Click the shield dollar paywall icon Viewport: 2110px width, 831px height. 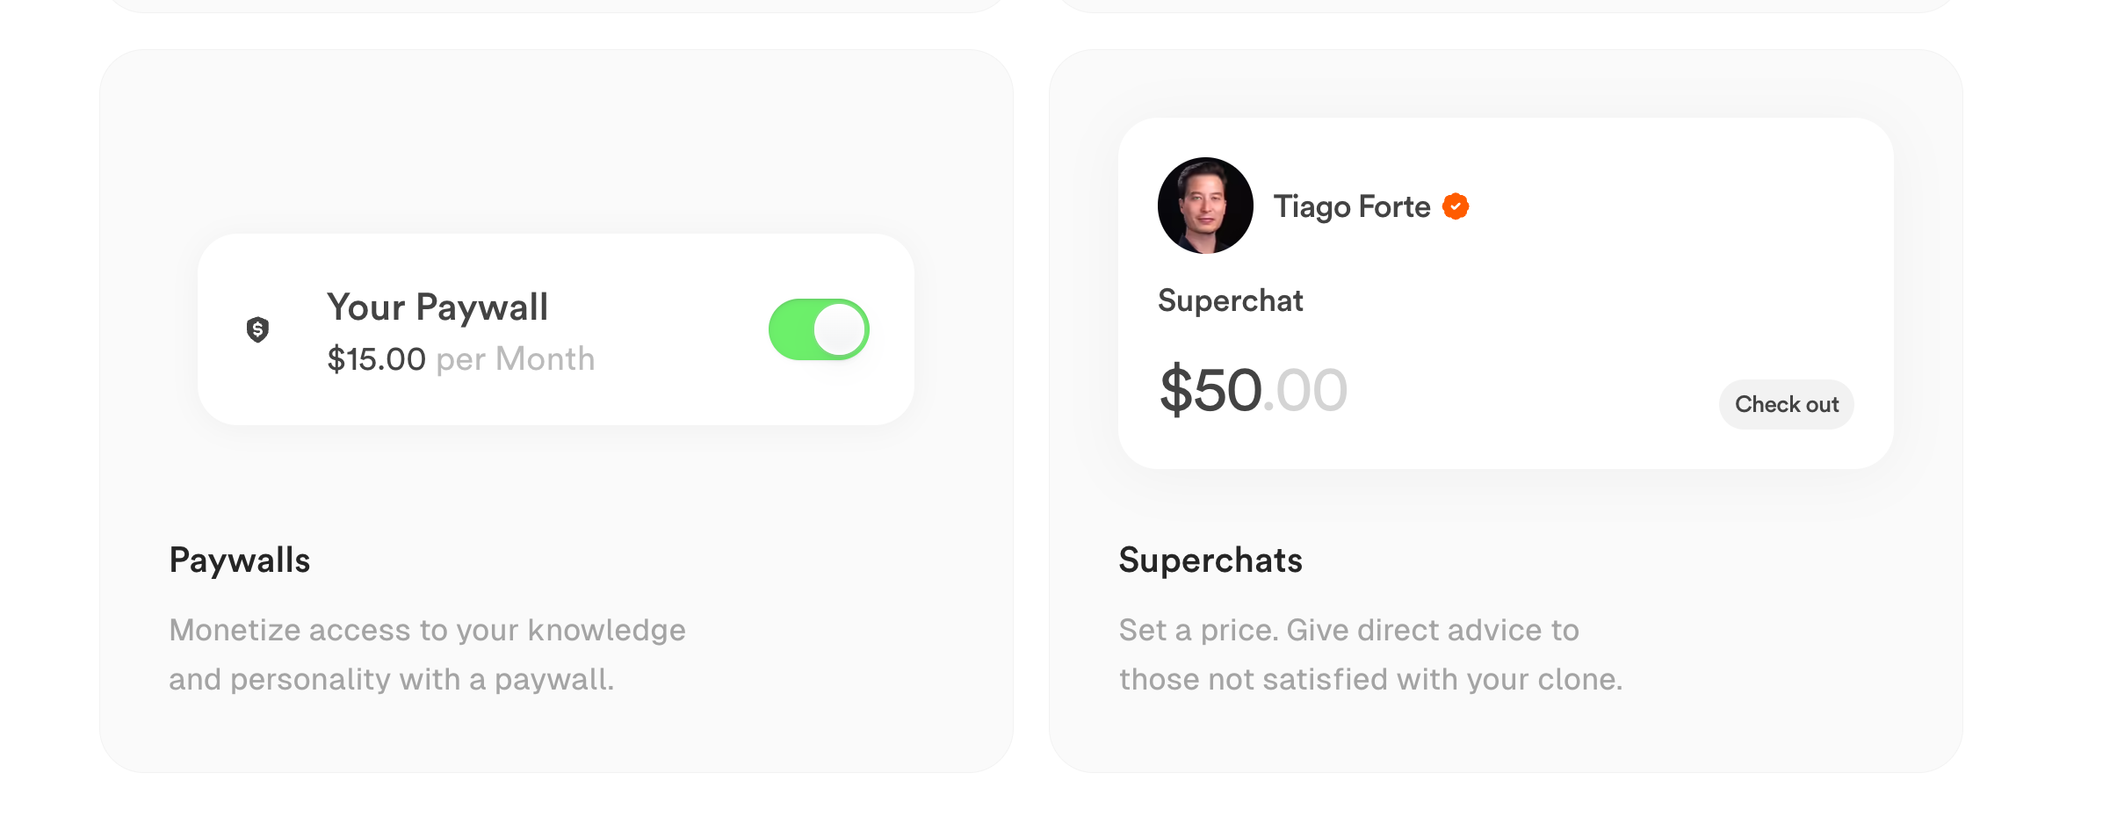click(257, 329)
